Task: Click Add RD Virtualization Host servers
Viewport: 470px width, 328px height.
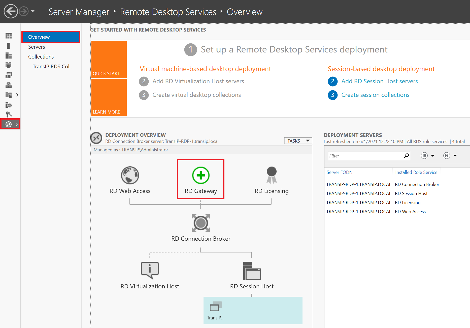Action: [x=198, y=81]
